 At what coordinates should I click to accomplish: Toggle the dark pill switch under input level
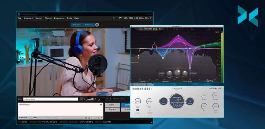point(138,110)
